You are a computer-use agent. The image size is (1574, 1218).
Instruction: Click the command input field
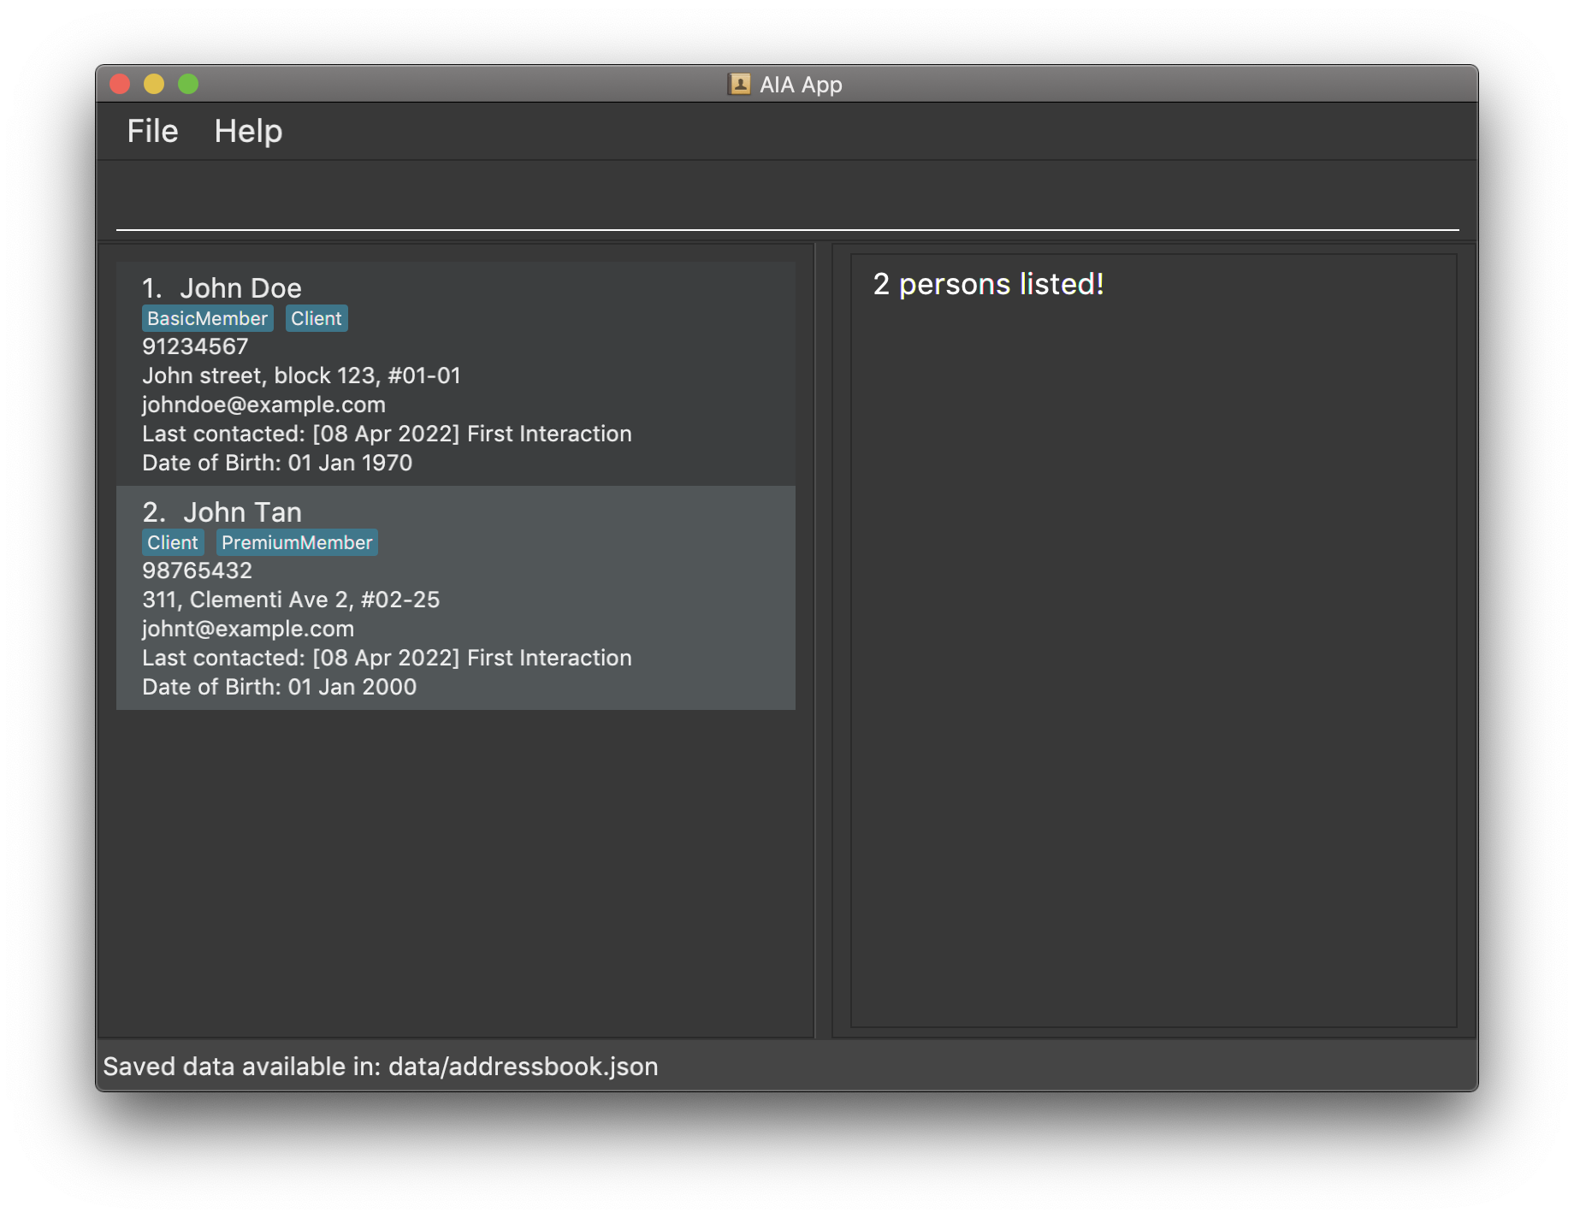(x=787, y=202)
